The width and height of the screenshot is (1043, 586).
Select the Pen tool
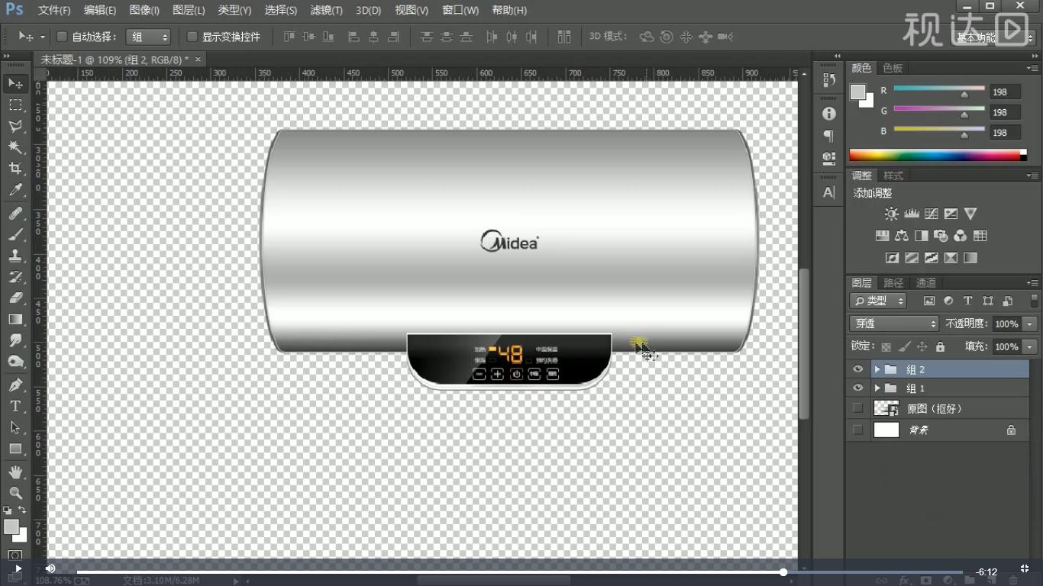[15, 385]
